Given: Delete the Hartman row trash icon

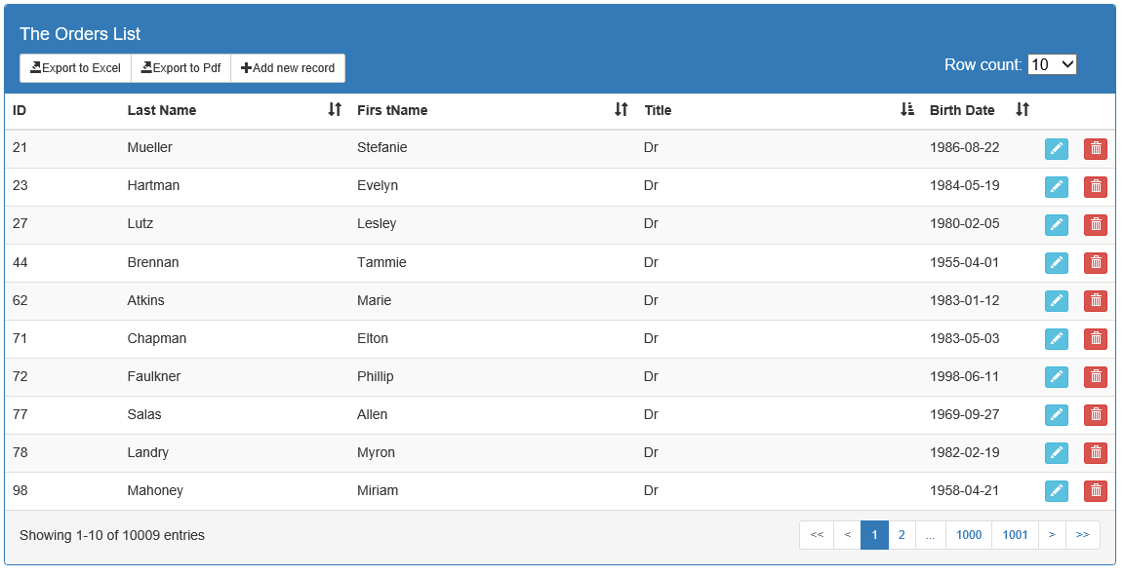Looking at the screenshot, I should 1096,187.
